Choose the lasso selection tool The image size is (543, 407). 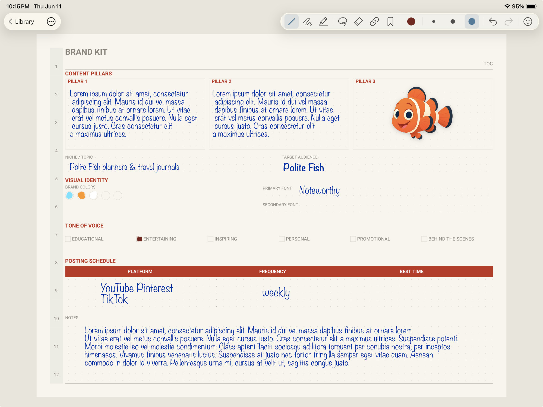pos(343,21)
